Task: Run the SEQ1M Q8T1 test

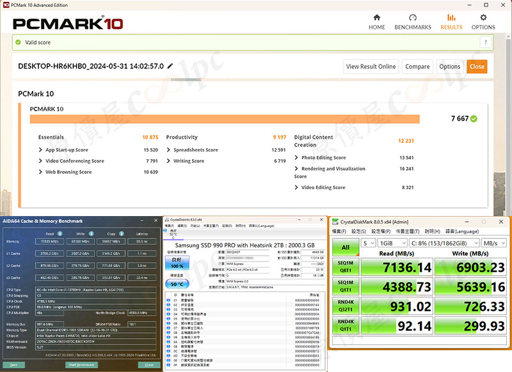Action: click(x=346, y=267)
